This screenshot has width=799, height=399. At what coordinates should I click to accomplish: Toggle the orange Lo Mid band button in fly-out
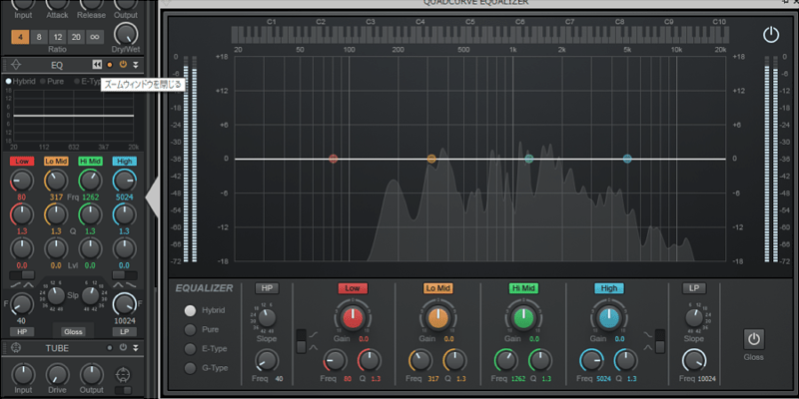[x=438, y=288]
